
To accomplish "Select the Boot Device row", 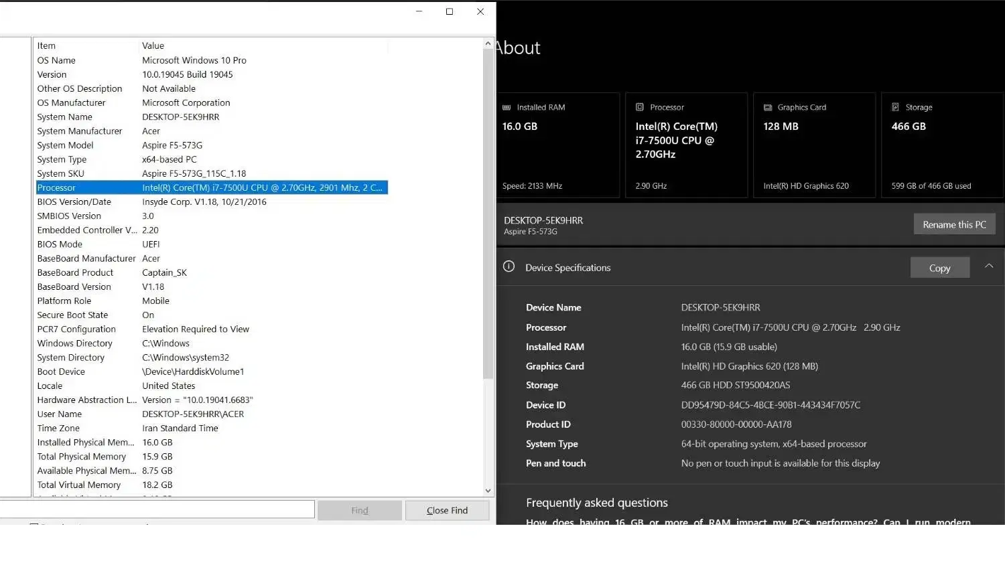I will click(x=212, y=372).
